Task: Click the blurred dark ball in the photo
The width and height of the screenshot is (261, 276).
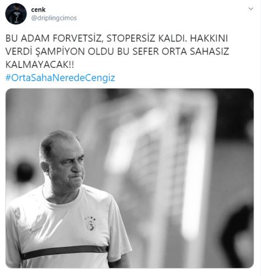Action: [24, 172]
